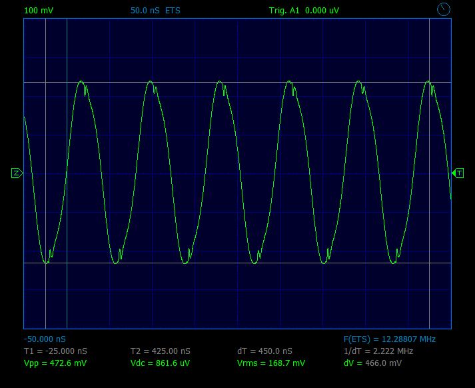475x388 pixels.
Task: Select the T2 vertical time cursor line
Action: [x=429, y=173]
